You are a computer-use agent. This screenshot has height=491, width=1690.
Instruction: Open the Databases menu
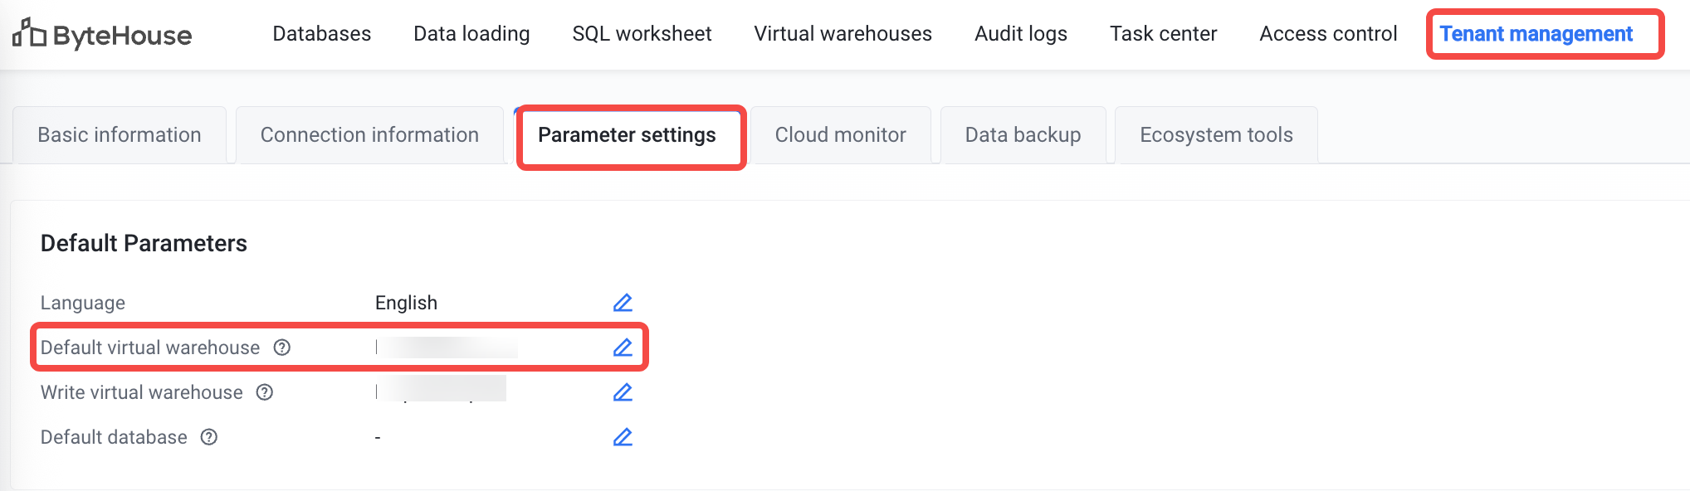click(x=322, y=34)
